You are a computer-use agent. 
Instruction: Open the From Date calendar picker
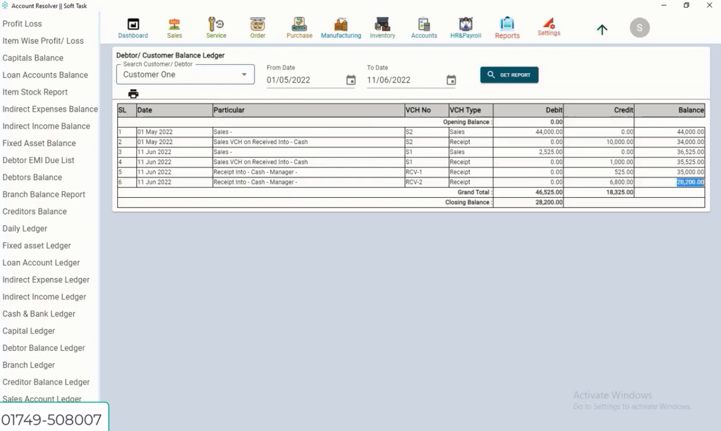point(351,80)
